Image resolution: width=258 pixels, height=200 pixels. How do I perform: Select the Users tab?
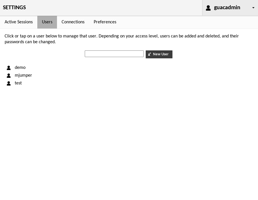pos(47,22)
